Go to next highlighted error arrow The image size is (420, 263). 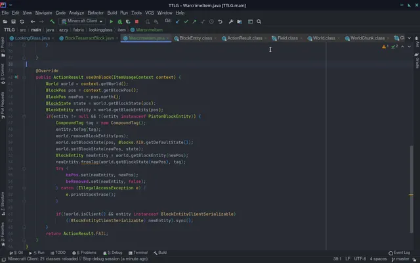409,47
